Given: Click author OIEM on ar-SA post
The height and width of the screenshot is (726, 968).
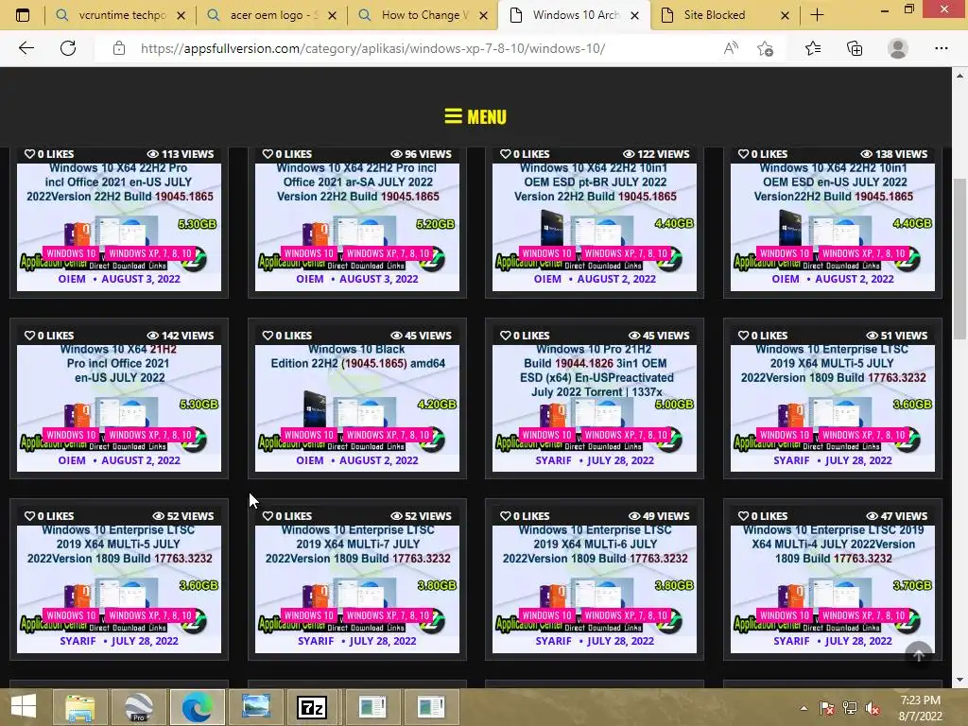Looking at the screenshot, I should [x=310, y=279].
